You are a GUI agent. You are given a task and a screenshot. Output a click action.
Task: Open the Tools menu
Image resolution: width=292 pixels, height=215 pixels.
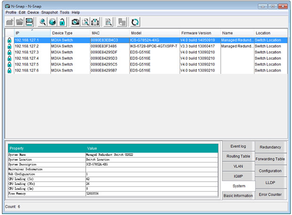(x=65, y=12)
